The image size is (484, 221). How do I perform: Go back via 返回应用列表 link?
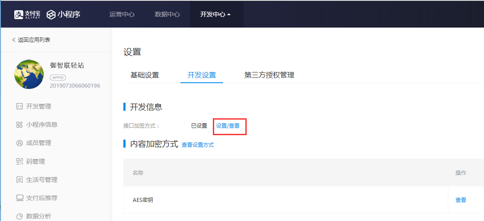(x=31, y=40)
